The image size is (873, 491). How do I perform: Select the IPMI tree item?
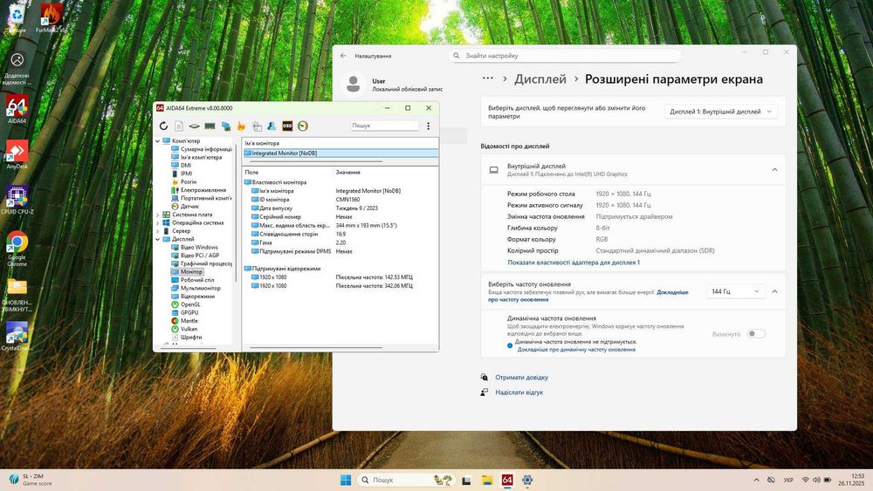tap(182, 174)
